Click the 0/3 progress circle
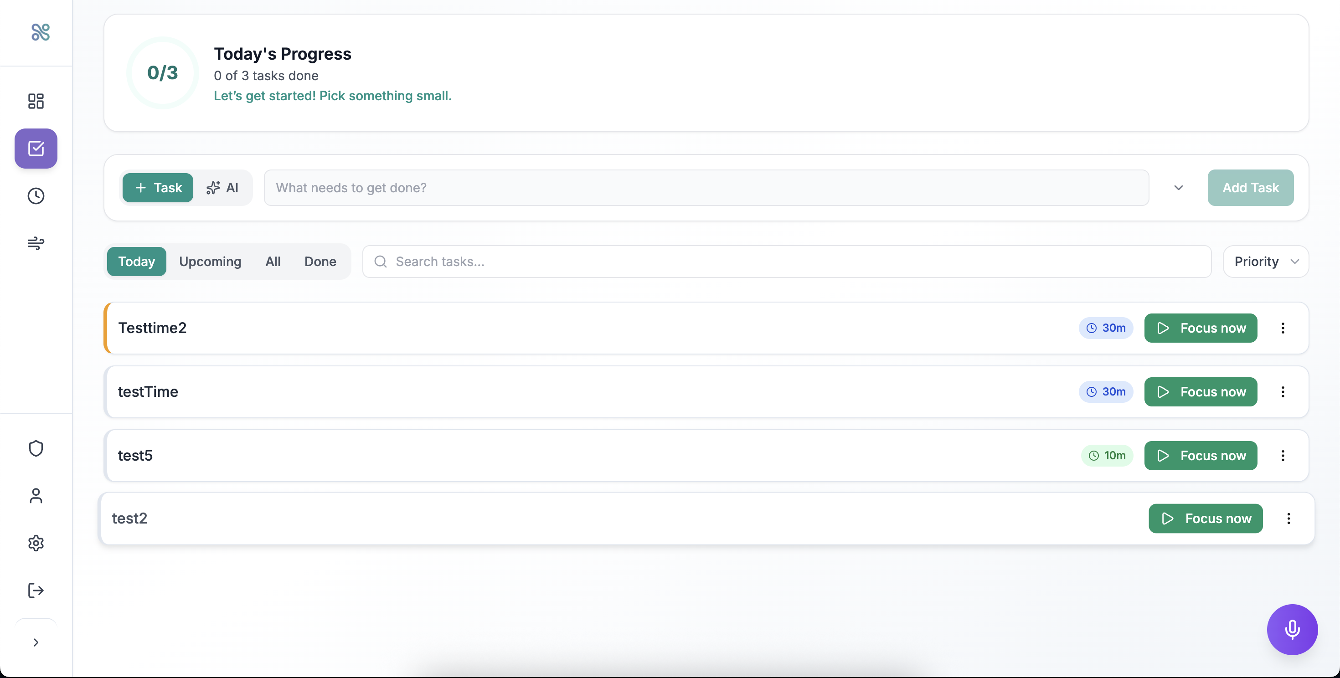Screen dimensions: 1340x678 tap(162, 73)
